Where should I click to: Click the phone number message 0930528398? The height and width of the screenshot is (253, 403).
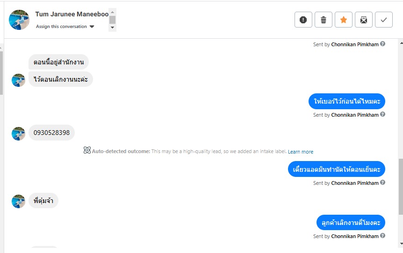51,133
